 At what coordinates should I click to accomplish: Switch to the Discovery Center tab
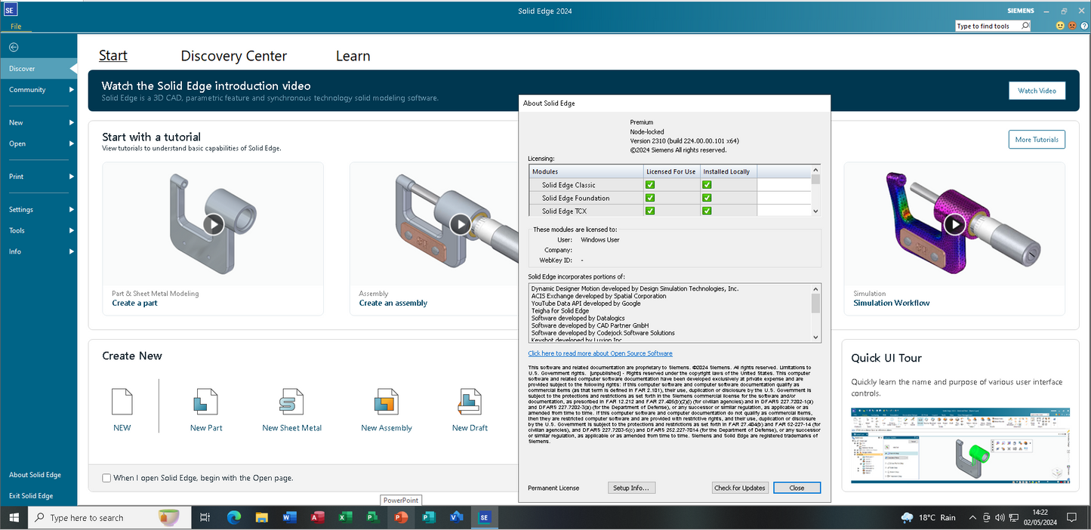point(234,56)
